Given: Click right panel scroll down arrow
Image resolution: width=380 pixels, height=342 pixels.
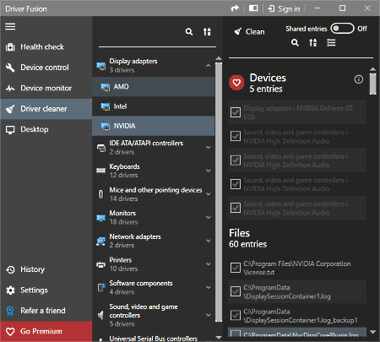Looking at the screenshot, I should (x=372, y=332).
